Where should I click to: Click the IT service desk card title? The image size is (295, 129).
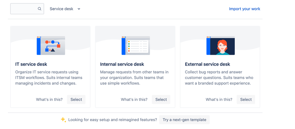pyautogui.click(x=31, y=64)
